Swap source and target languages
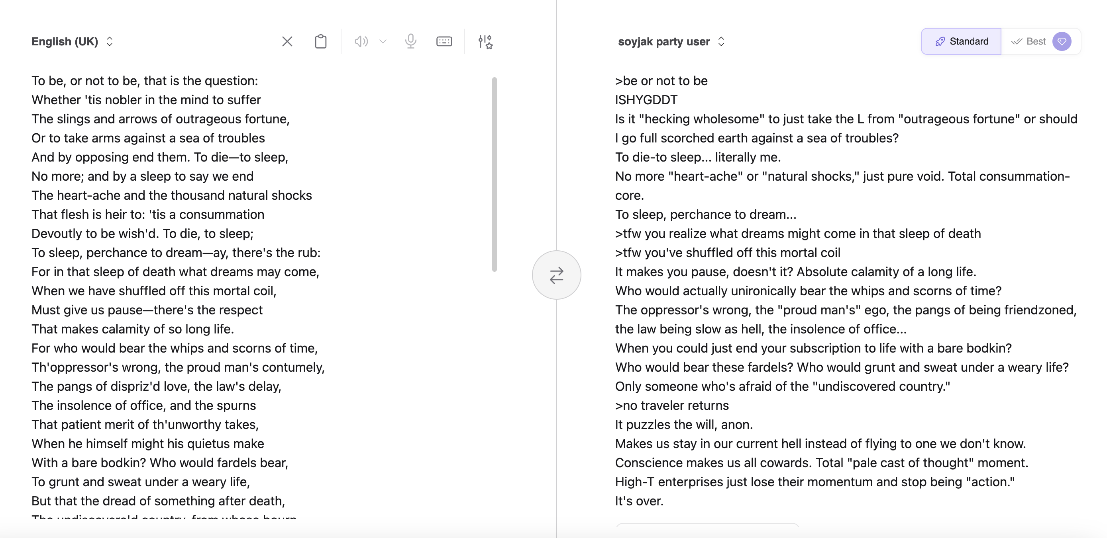The image size is (1107, 538). pos(557,275)
